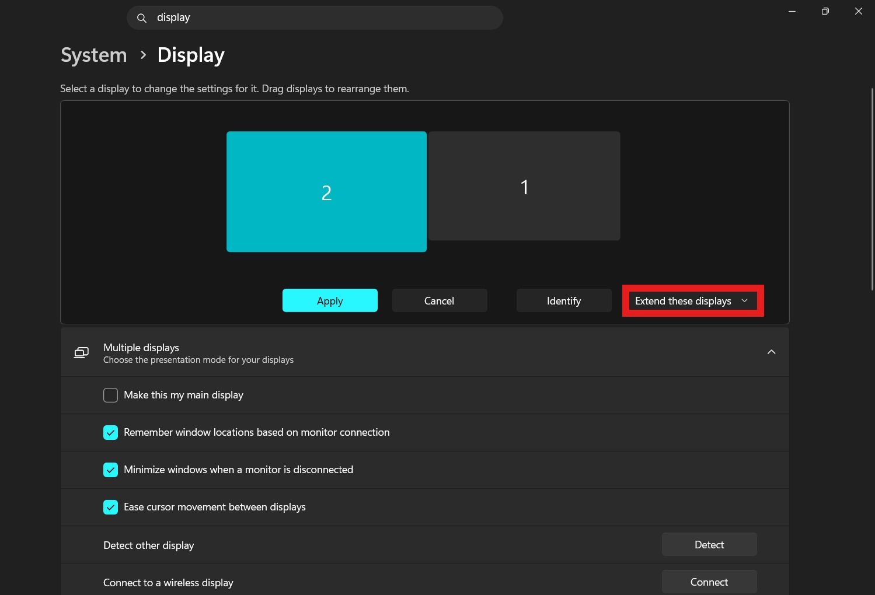Viewport: 875px width, 595px height.
Task: Click the vertical scrollbar thumb
Action: tap(872, 190)
